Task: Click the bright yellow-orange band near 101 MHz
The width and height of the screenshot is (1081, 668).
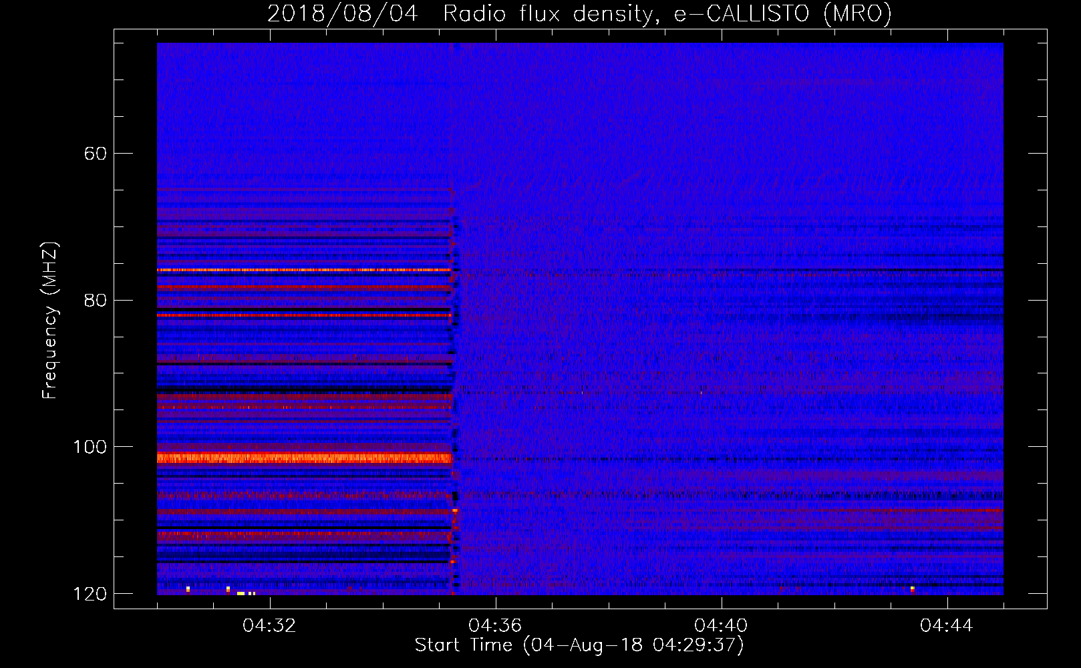Action: point(305,458)
